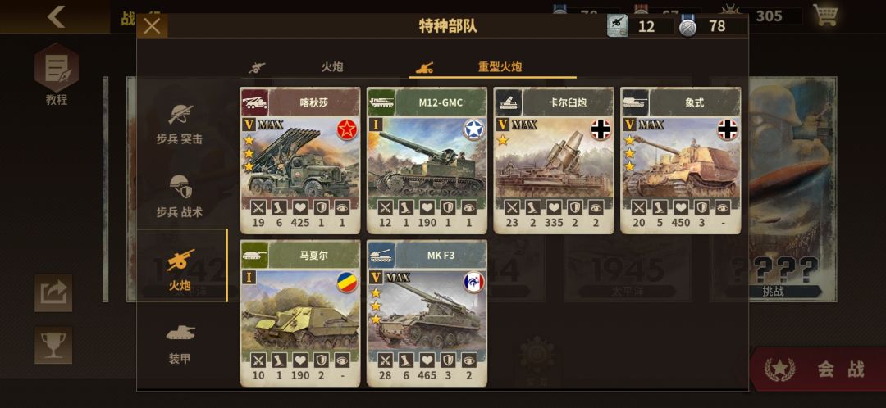Select the 卡尔臼炮 mortar unit card
Screen dimensions: 886x408
click(554, 161)
